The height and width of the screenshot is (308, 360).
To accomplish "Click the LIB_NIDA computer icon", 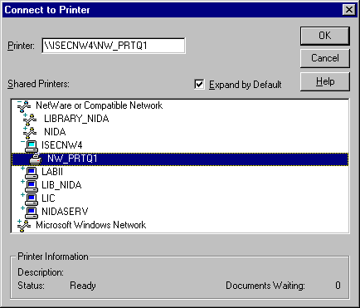I will point(32,186).
